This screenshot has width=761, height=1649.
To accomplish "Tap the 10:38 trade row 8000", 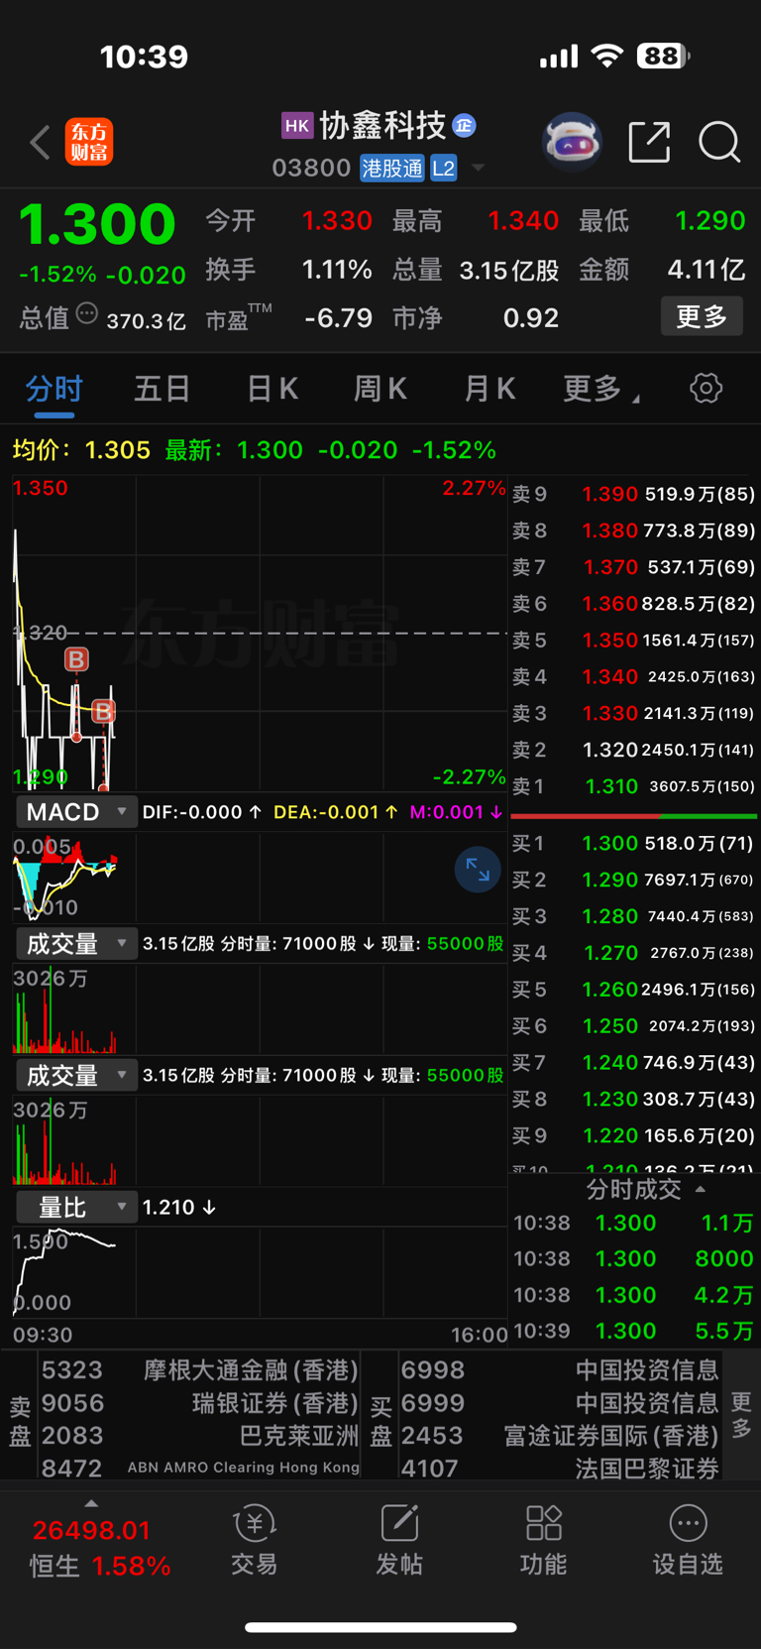I will pyautogui.click(x=634, y=1258).
